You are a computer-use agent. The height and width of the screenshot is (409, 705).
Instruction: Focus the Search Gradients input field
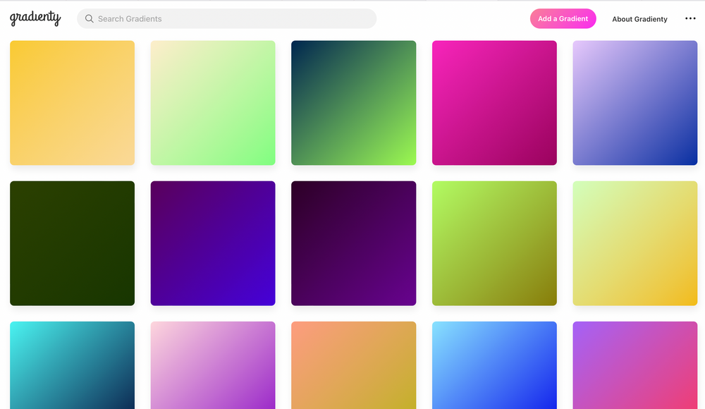coord(233,19)
